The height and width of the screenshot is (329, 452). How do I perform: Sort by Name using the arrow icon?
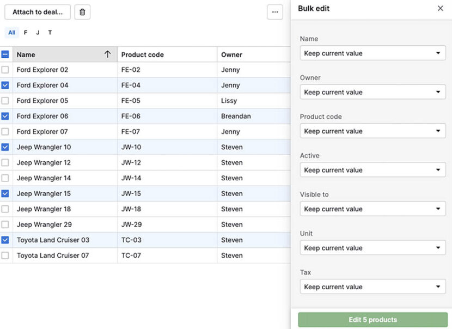pyautogui.click(x=108, y=54)
